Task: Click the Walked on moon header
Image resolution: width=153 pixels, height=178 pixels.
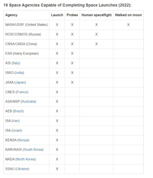Action: 128,15
